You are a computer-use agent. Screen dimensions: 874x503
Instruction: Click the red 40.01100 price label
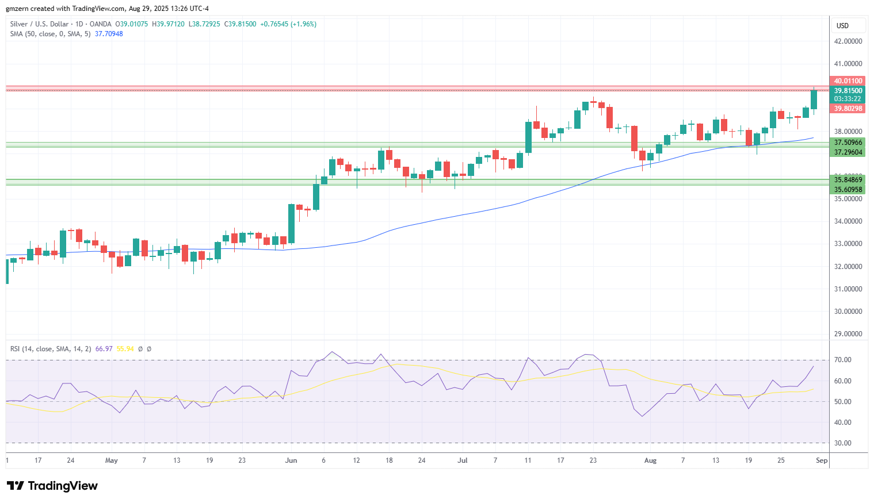point(848,81)
